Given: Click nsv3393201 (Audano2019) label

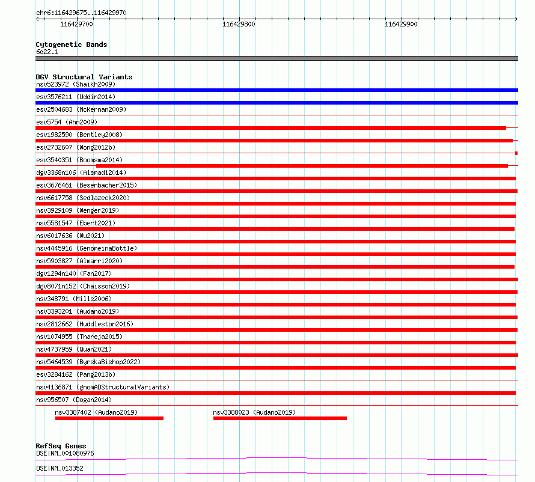Looking at the screenshot, I should point(78,311).
